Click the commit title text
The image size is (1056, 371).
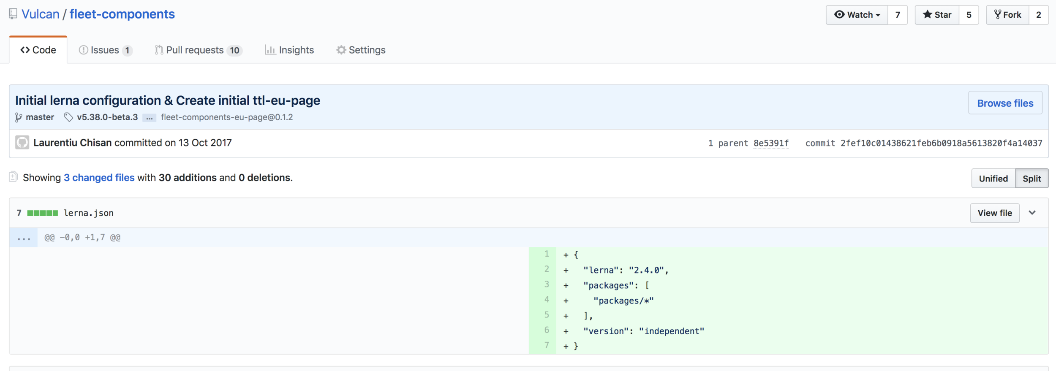point(168,100)
